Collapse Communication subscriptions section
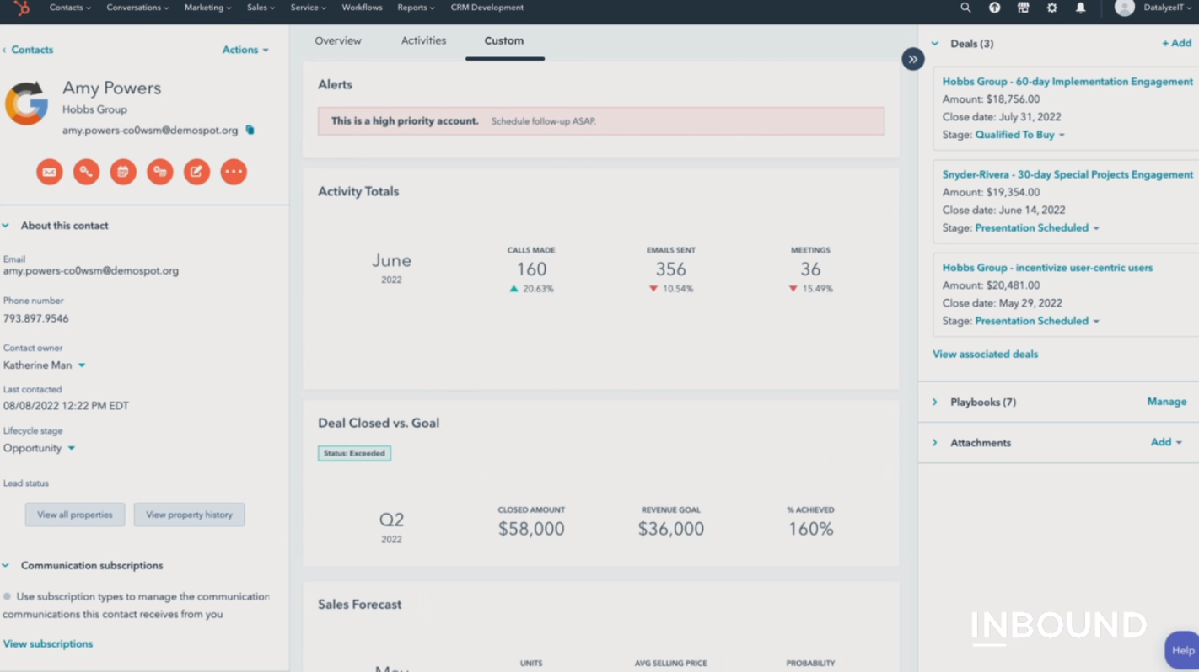The width and height of the screenshot is (1199, 672). click(6, 566)
